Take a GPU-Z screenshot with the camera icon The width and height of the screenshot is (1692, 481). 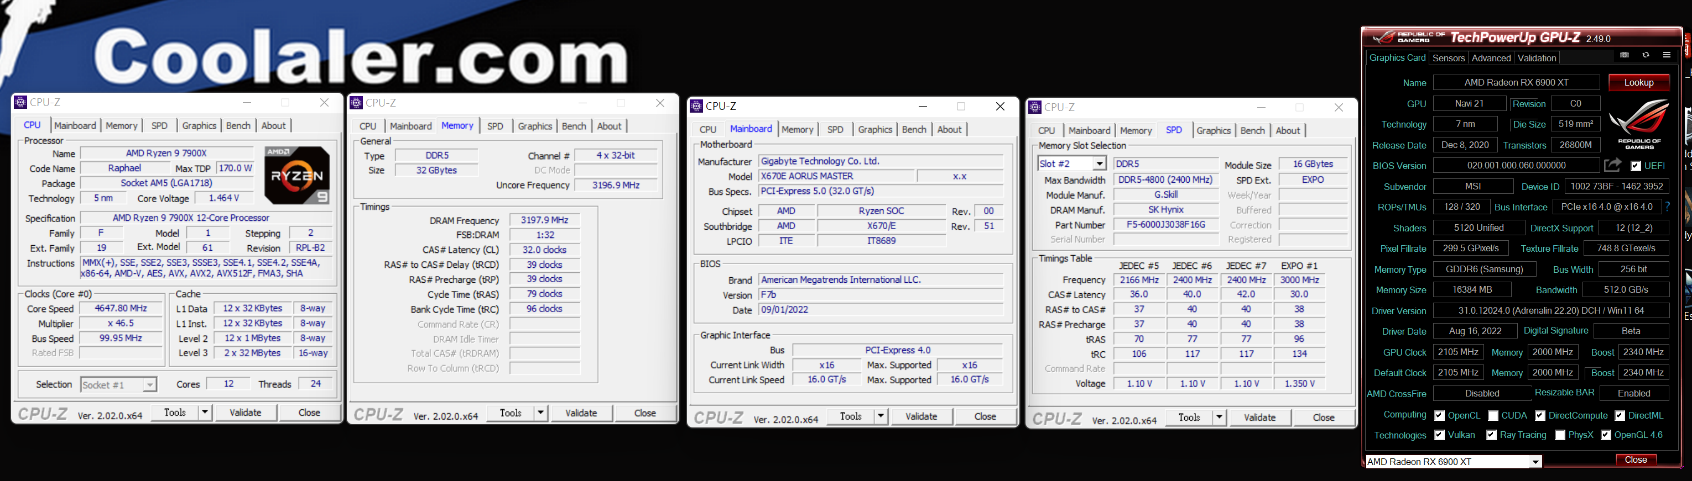point(1625,55)
